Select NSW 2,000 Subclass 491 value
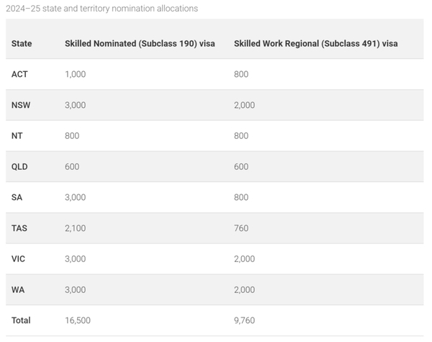 pos(244,105)
